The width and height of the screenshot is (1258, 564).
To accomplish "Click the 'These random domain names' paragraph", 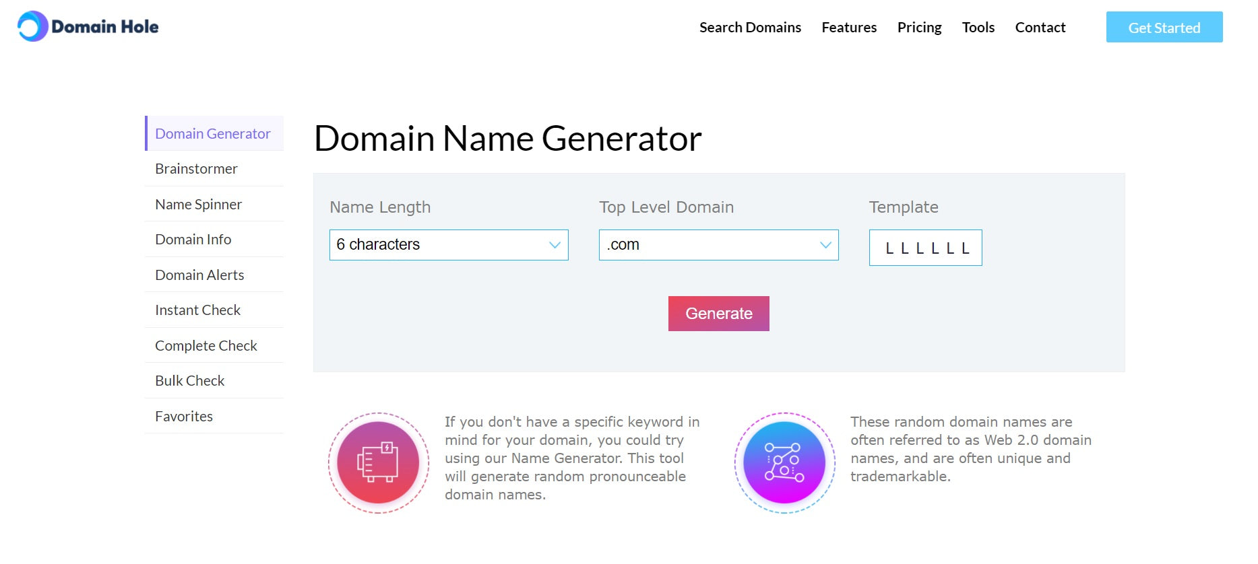I will coord(971,449).
